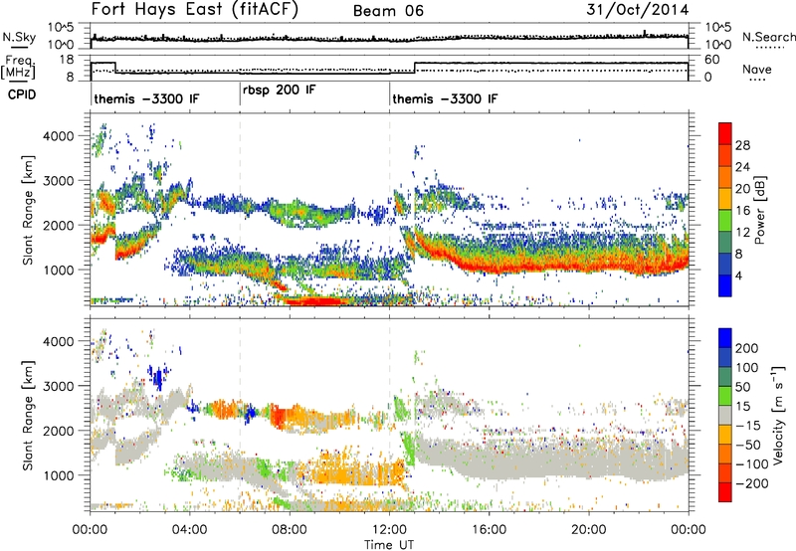Select the "Freq. [MHz]" axis label
This screenshot has height=551, width=796.
pyautogui.click(x=18, y=68)
